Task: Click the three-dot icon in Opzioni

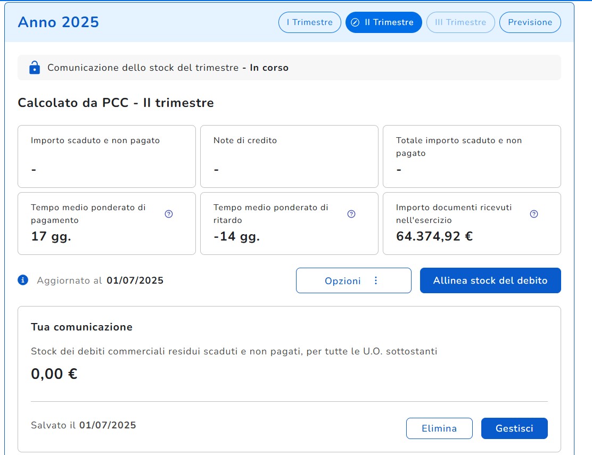Action: point(376,280)
